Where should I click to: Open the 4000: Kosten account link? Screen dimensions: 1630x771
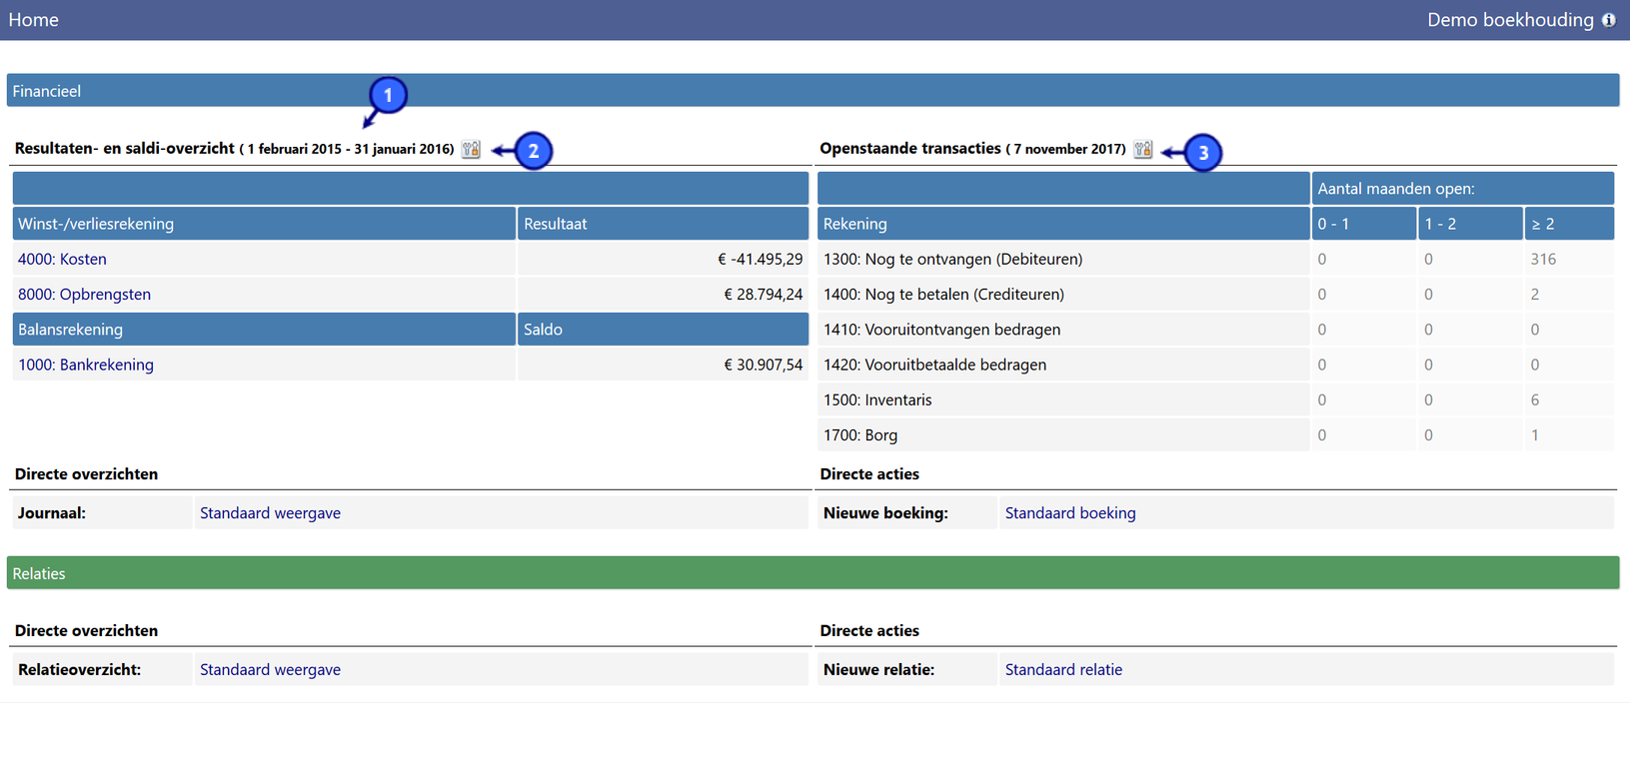coord(62,259)
